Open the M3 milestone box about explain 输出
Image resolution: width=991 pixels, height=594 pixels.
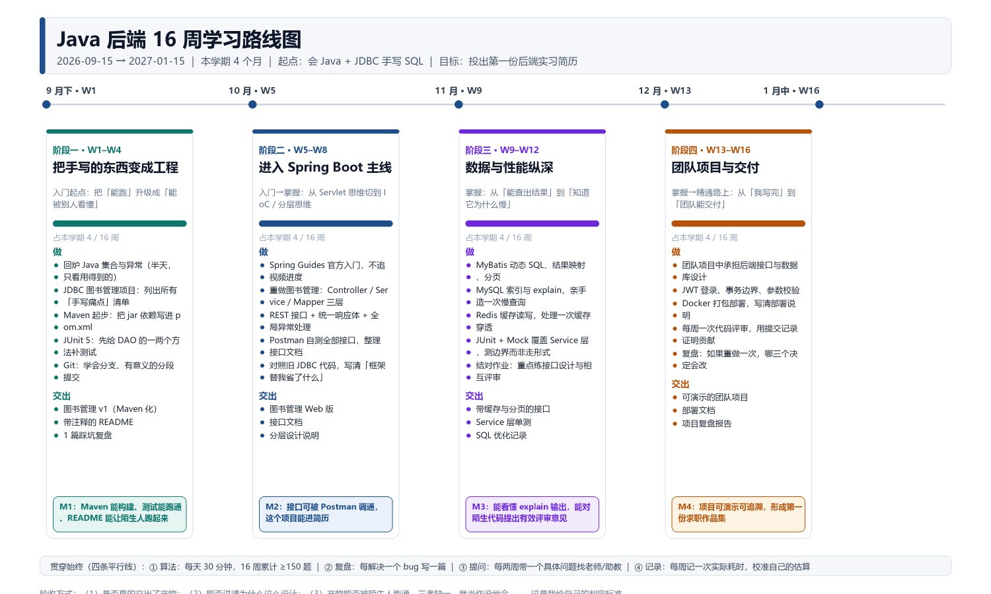[532, 514]
